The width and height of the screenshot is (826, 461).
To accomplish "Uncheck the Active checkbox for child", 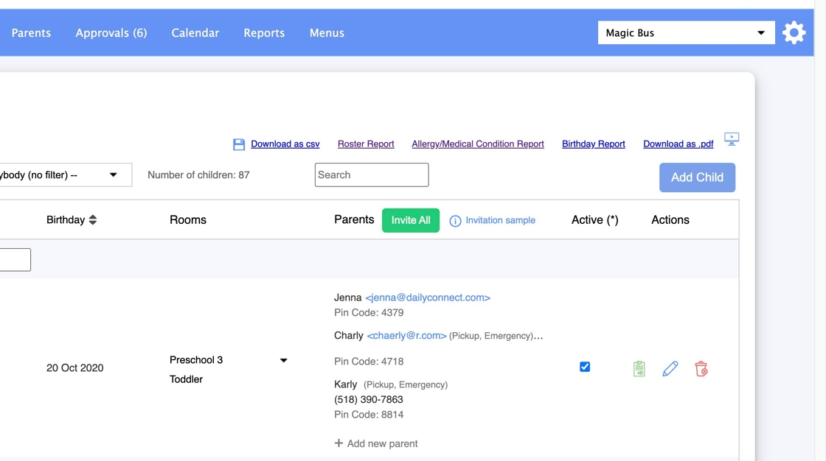I will [x=585, y=367].
